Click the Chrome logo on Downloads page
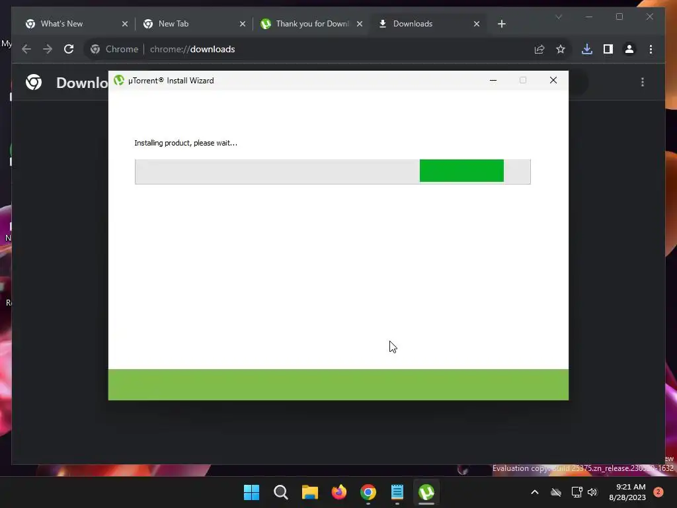 [x=34, y=82]
